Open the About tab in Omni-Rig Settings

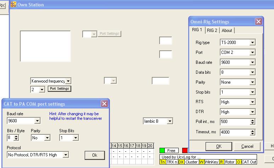[227, 30]
